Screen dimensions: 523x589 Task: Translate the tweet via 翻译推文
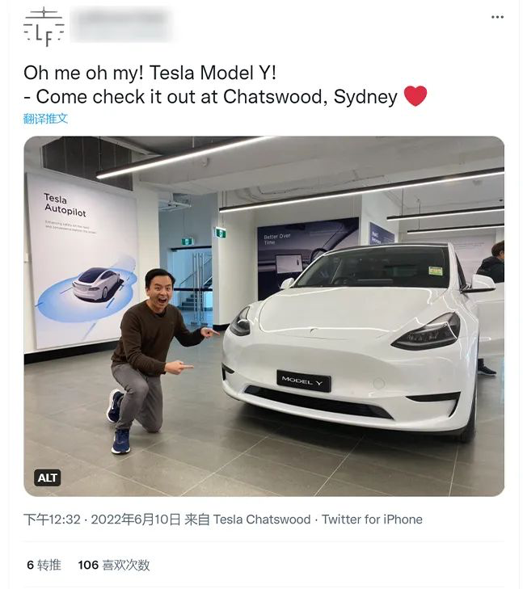(x=46, y=118)
